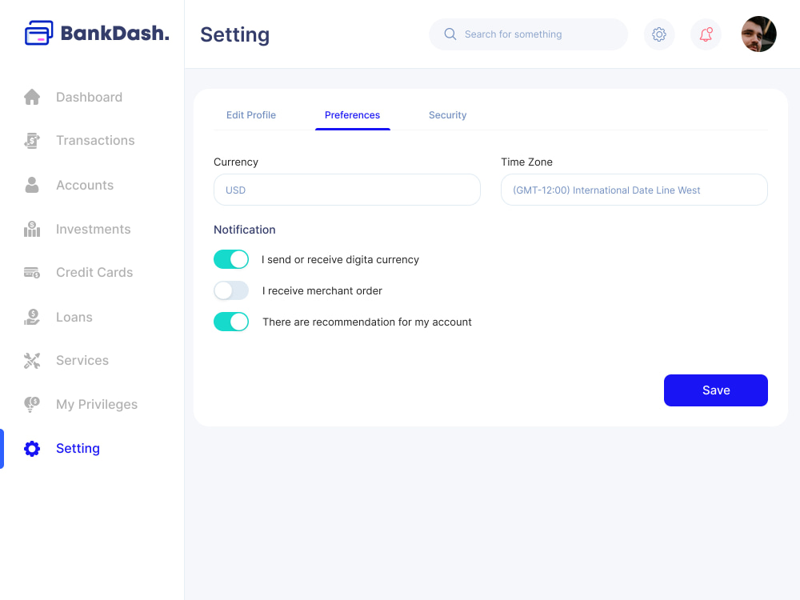Go to Dashboard menu label
The width and height of the screenshot is (800, 600).
coord(90,97)
